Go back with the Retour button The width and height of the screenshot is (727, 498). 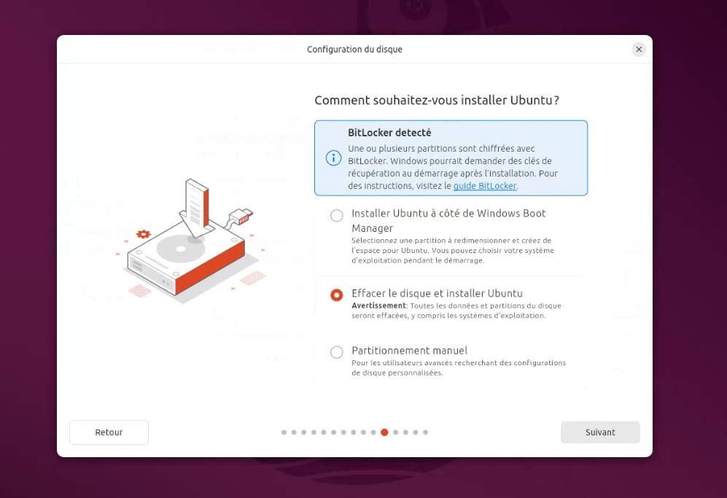[109, 432]
